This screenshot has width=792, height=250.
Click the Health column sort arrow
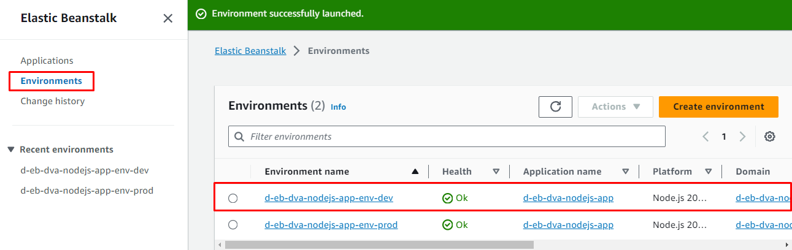496,172
